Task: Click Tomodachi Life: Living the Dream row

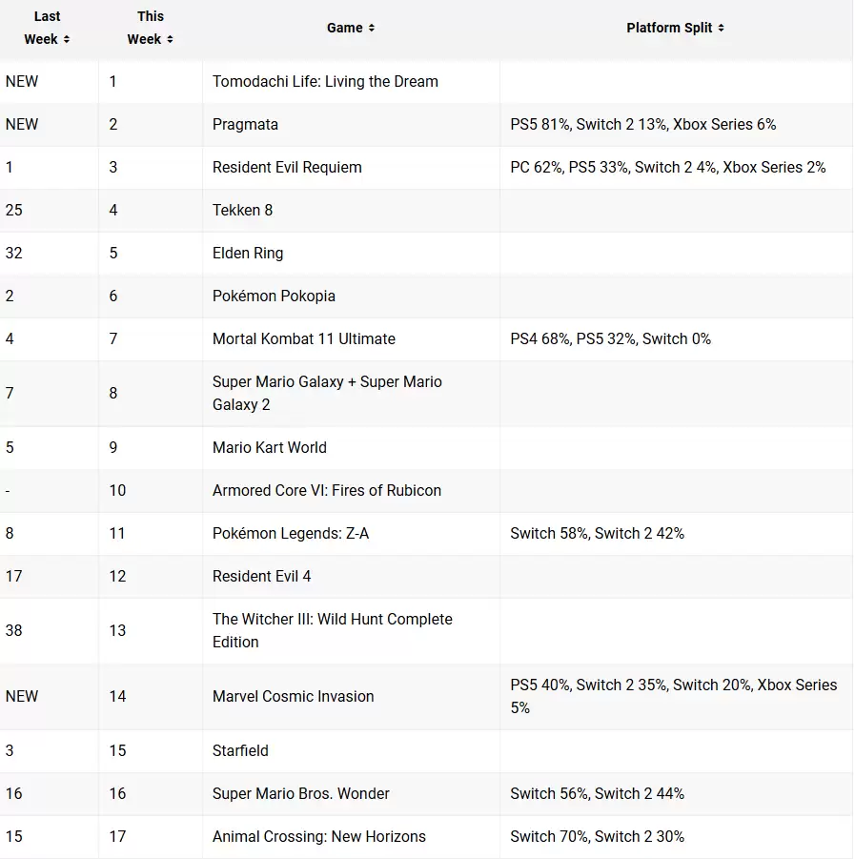Action: coord(325,82)
